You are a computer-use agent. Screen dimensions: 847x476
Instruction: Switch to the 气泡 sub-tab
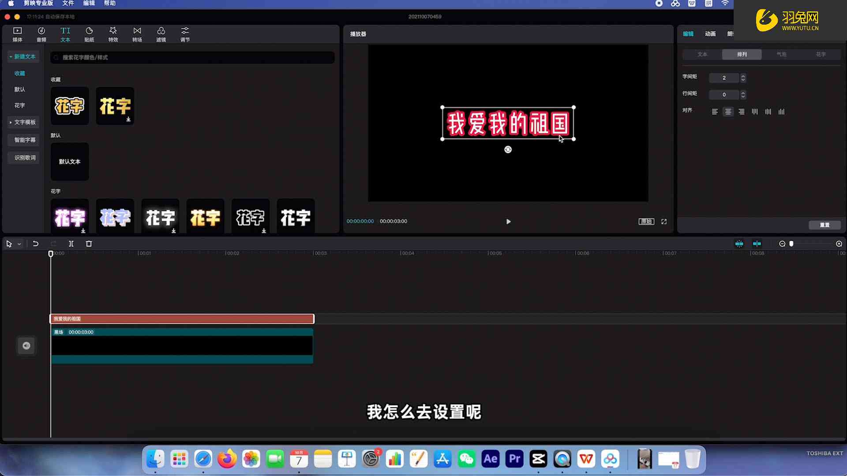click(x=781, y=55)
